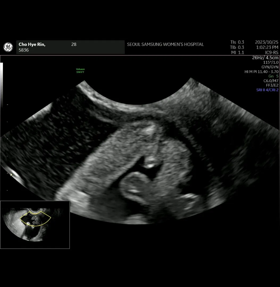280x287 pixels.
Task: Click the Gn 5 gain value
Action: 273,76
